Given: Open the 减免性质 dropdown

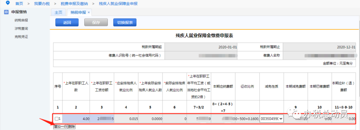Looking at the screenshot, I should pyautogui.click(x=271, y=119).
